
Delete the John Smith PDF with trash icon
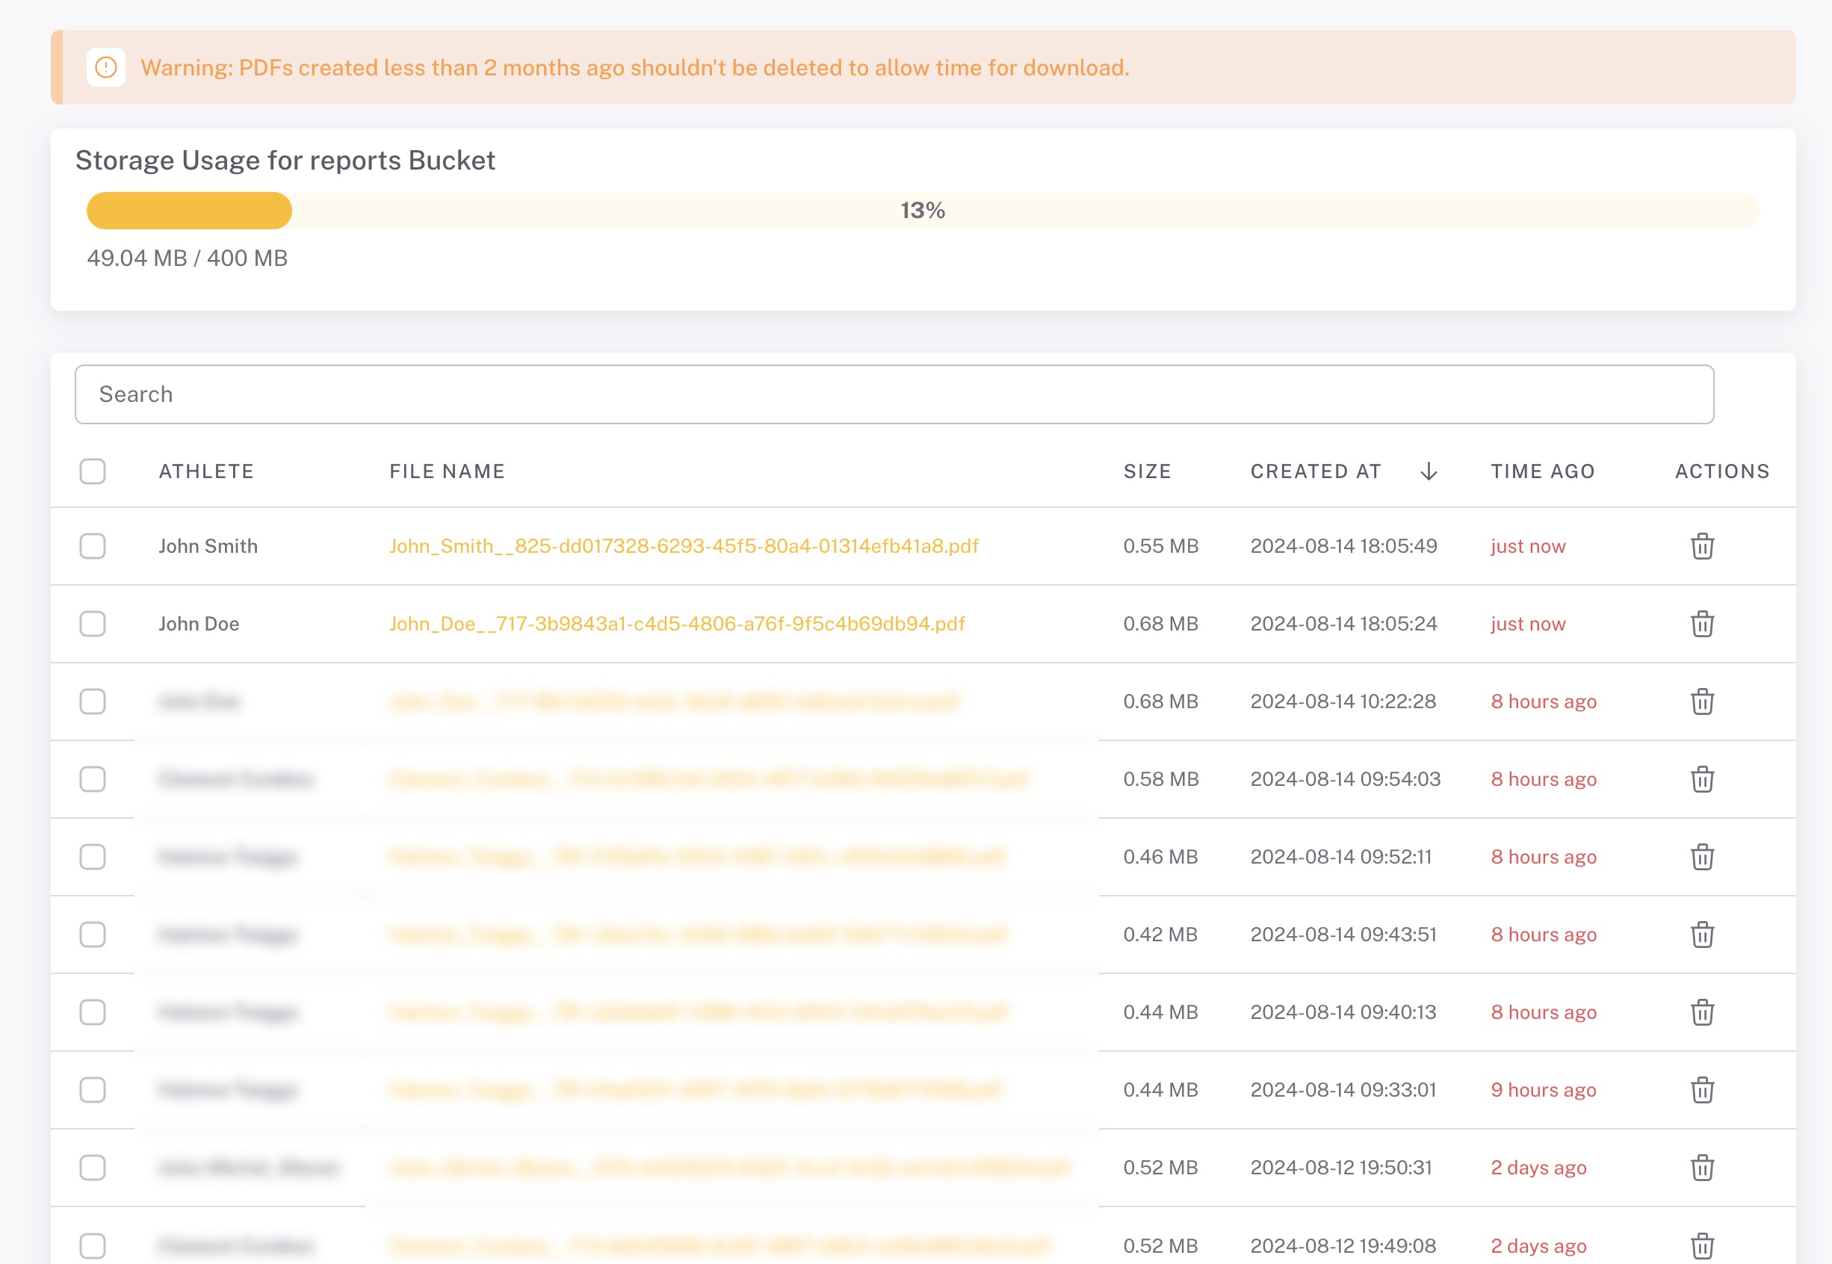click(x=1702, y=545)
